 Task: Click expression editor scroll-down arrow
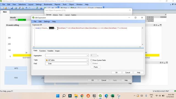tap(142, 45)
